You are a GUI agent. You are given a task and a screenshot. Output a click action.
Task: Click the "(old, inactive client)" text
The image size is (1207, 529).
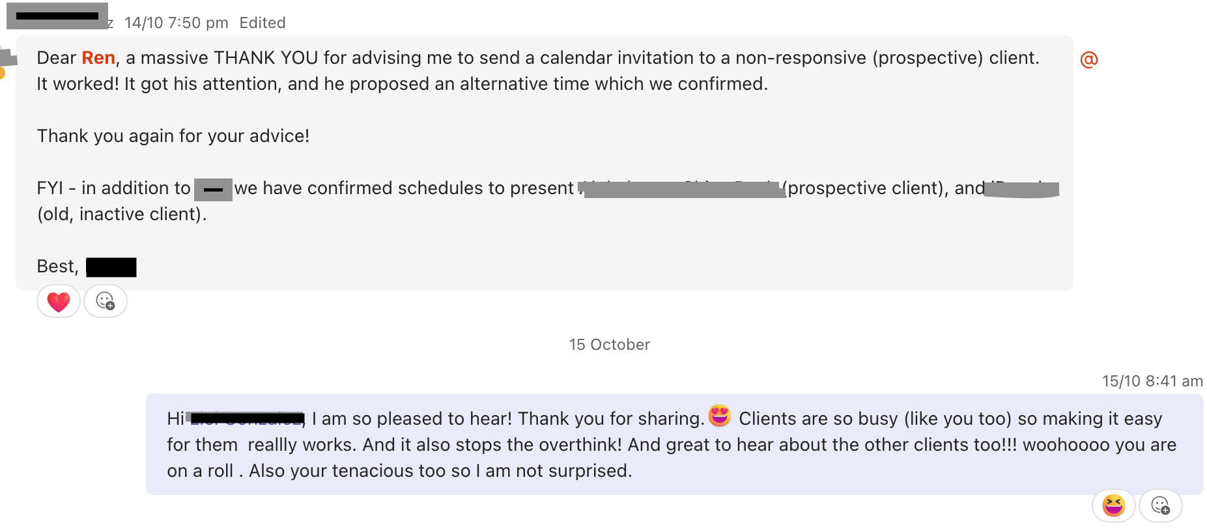pyautogui.click(x=122, y=214)
